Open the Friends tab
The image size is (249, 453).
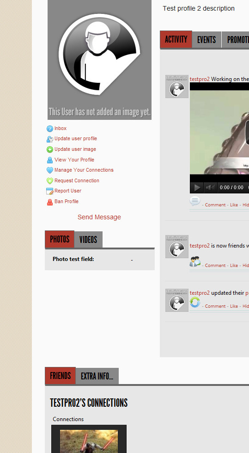pos(61,376)
